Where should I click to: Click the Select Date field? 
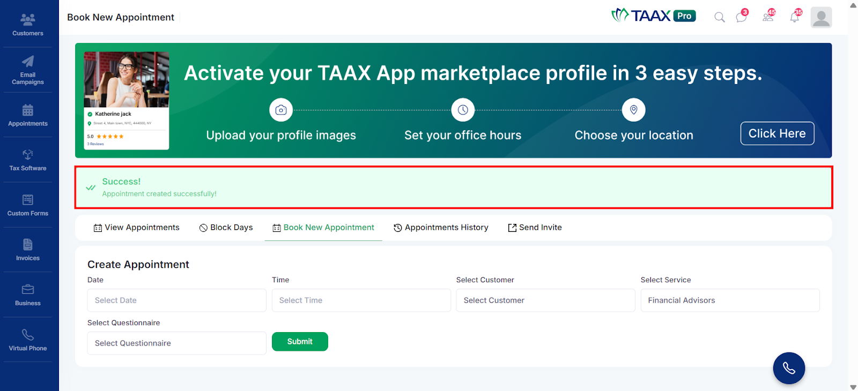(x=177, y=300)
